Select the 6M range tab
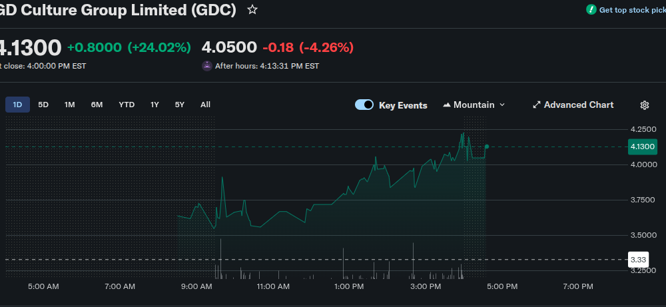This screenshot has width=666, height=307. 97,105
